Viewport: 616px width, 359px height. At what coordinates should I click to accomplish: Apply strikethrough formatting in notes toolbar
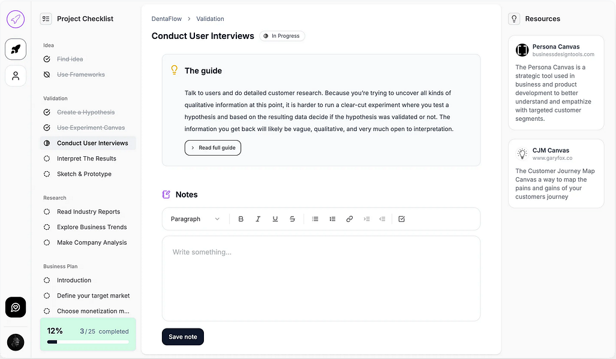(292, 219)
